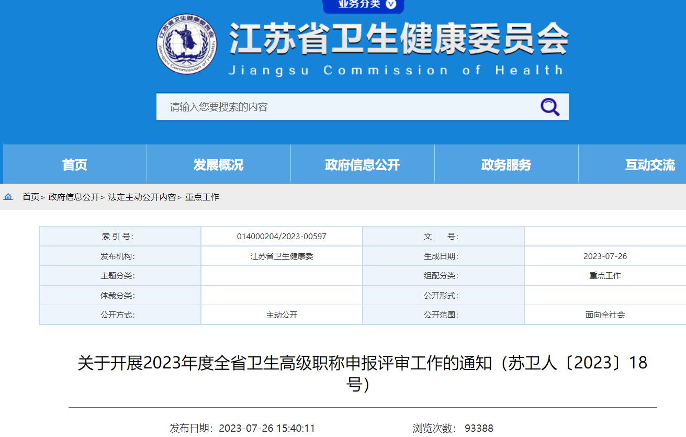Open the 首页 navigation menu item
Viewport: 686px width, 437px height.
click(x=75, y=165)
